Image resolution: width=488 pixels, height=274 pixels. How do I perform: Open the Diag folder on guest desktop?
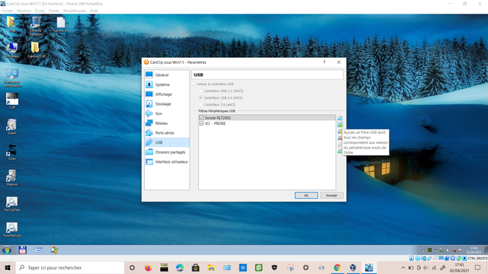[12, 24]
